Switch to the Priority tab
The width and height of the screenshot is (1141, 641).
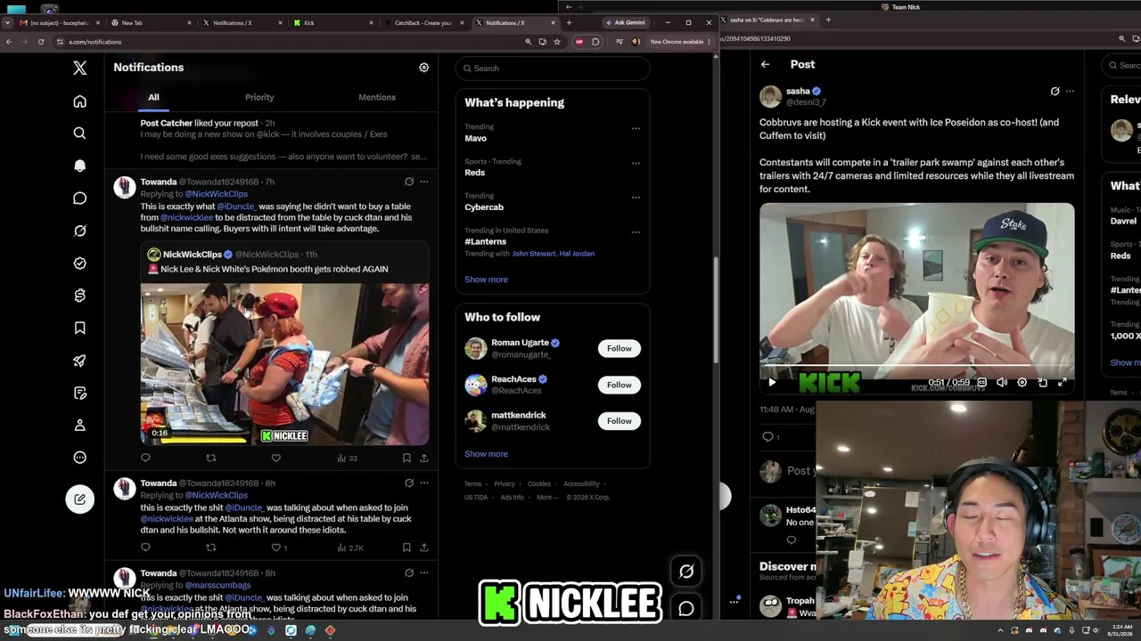pyautogui.click(x=259, y=97)
